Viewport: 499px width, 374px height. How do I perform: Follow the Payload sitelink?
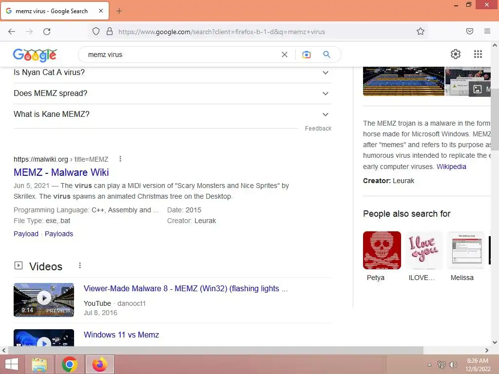(26, 234)
